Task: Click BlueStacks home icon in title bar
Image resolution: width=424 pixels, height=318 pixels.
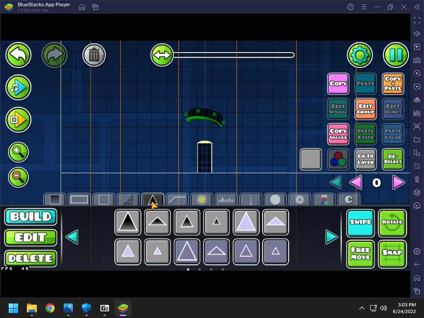Action: [82, 7]
